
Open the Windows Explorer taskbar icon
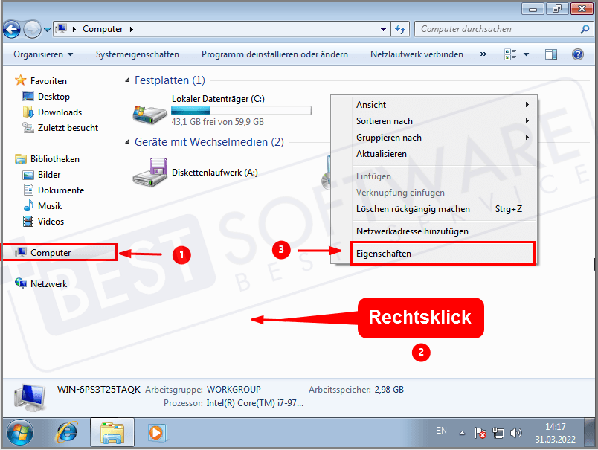coord(112,433)
